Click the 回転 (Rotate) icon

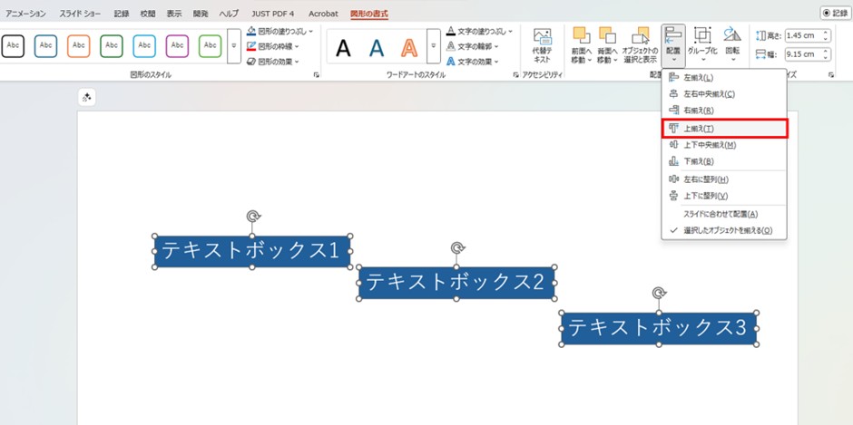[x=731, y=45]
